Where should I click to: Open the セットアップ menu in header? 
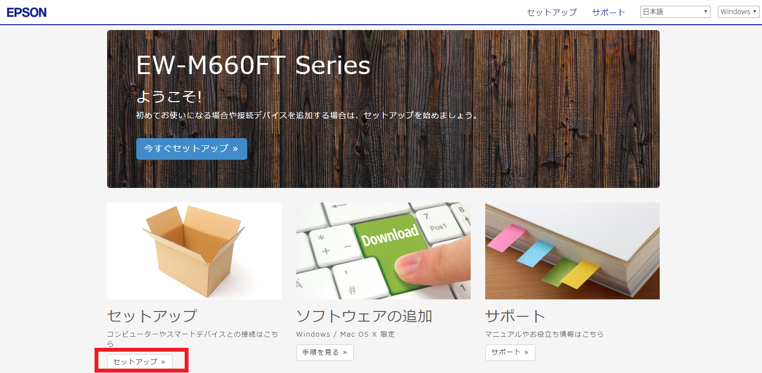pos(552,12)
